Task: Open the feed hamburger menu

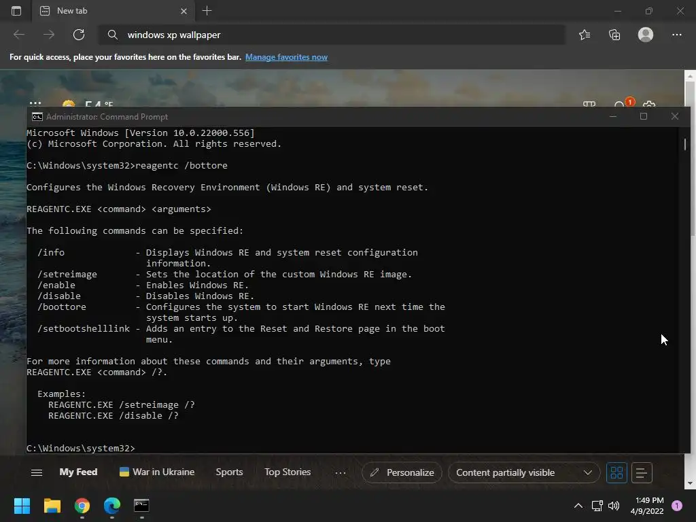Action: (37, 473)
